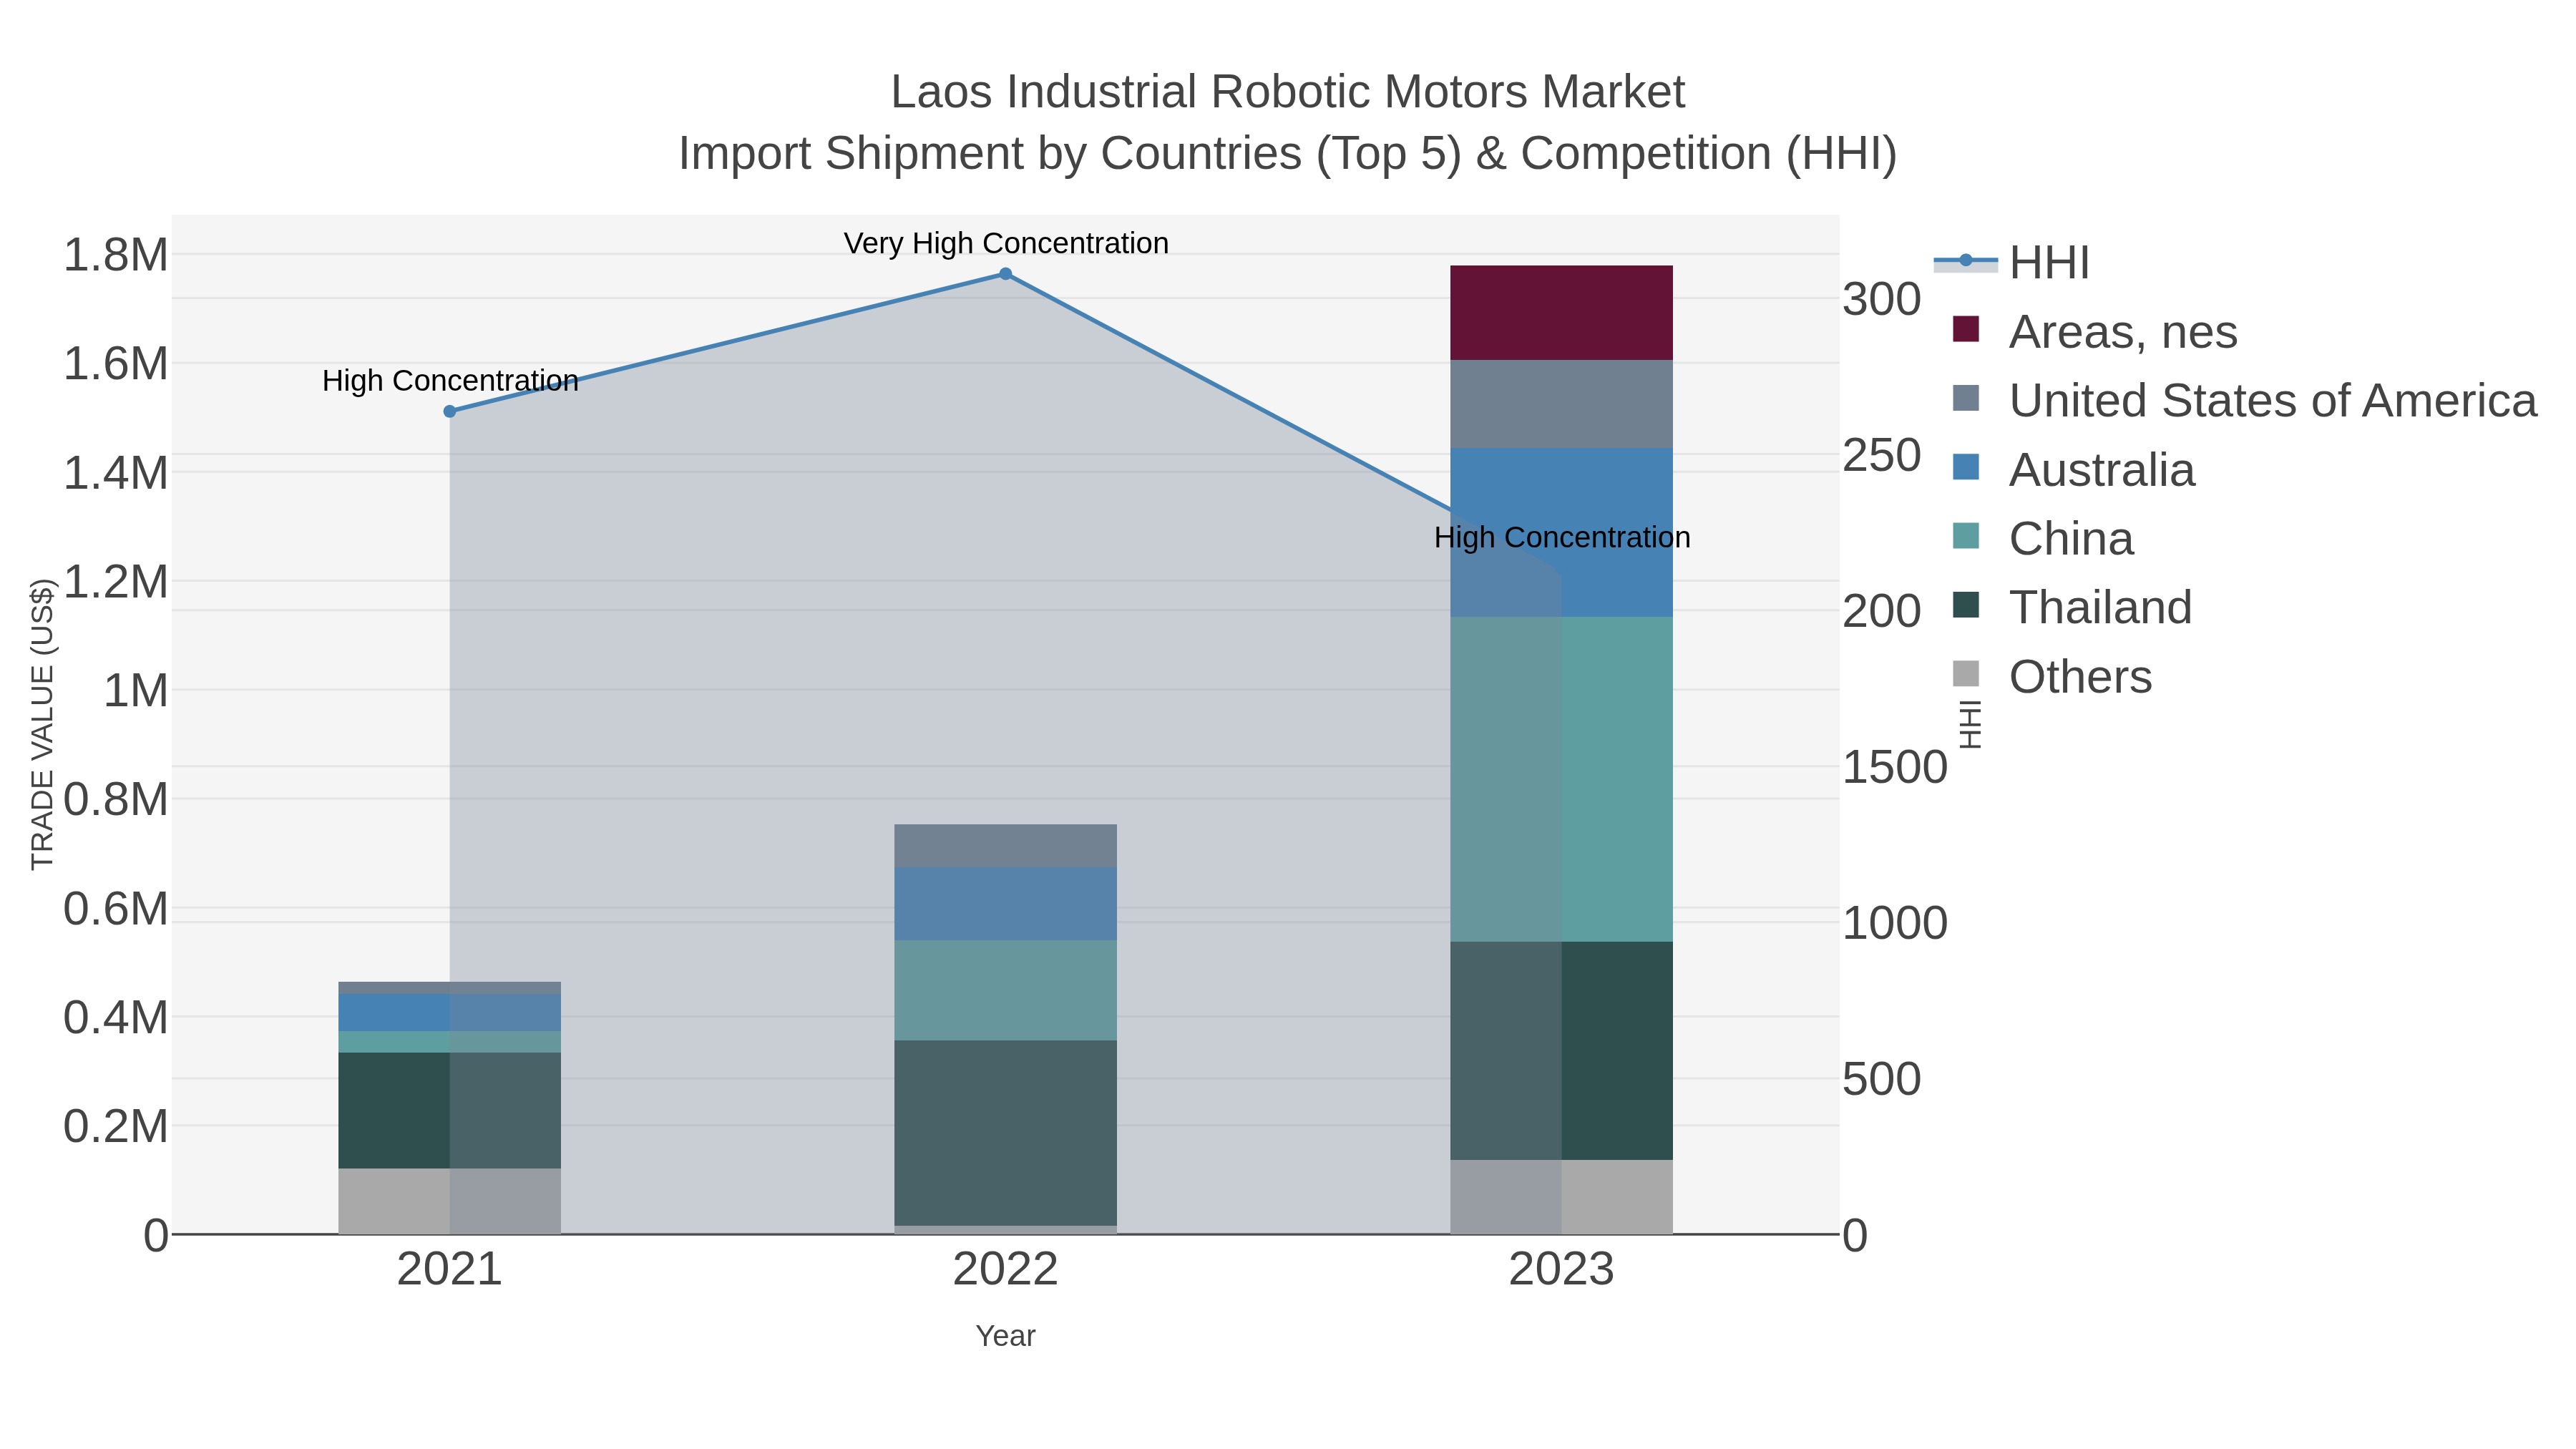Select the 2021 Others bar segment
Screen dimensions: 2576x1449
pyautogui.click(x=449, y=1201)
